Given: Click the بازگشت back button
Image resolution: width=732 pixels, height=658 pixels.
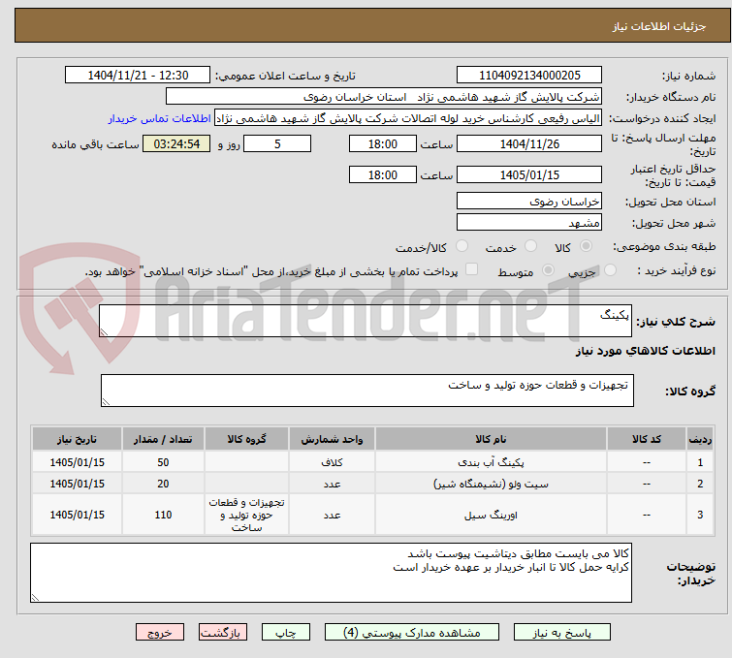Looking at the screenshot, I should pos(223,633).
